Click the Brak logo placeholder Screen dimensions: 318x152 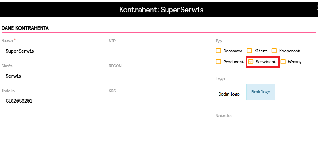(x=261, y=92)
